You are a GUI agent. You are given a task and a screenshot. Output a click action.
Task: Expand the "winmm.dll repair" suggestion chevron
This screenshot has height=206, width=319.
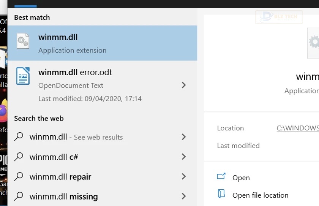click(184, 177)
